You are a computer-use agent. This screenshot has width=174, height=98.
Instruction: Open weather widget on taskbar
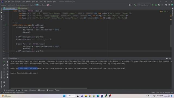click(x=7, y=96)
